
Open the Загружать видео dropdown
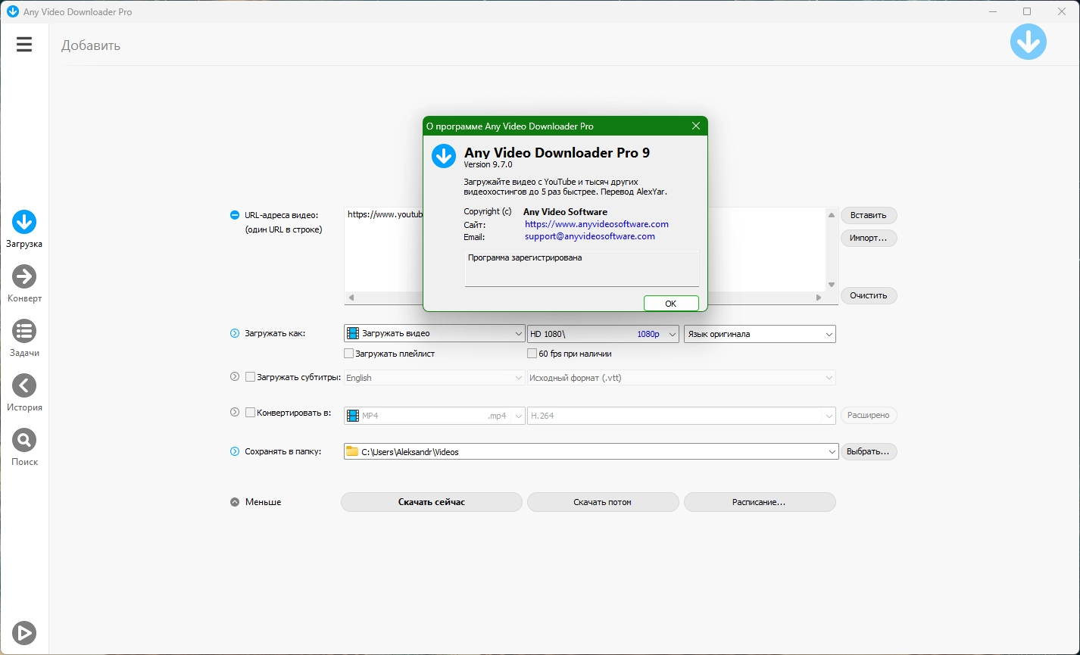tap(435, 333)
